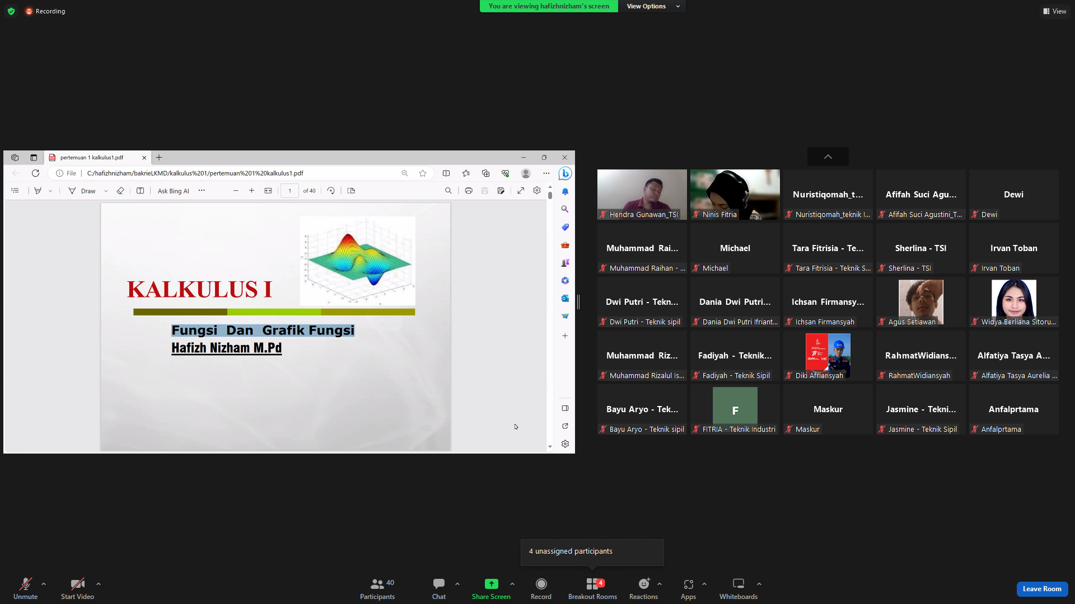Select the Erase tool in PDF toolbar
The height and width of the screenshot is (604, 1075).
(x=120, y=191)
